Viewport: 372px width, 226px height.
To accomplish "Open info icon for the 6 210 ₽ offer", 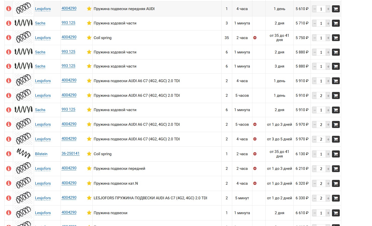I will [9, 168].
